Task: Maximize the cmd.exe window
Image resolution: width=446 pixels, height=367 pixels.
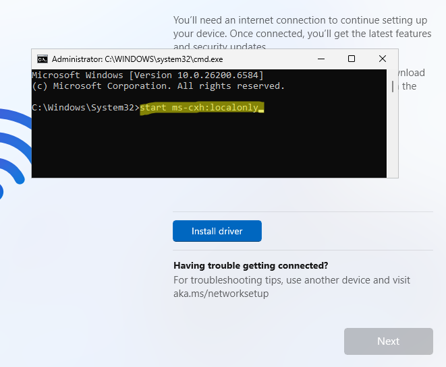Action: (352, 59)
